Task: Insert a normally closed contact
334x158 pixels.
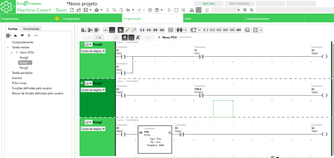Action: point(149,30)
